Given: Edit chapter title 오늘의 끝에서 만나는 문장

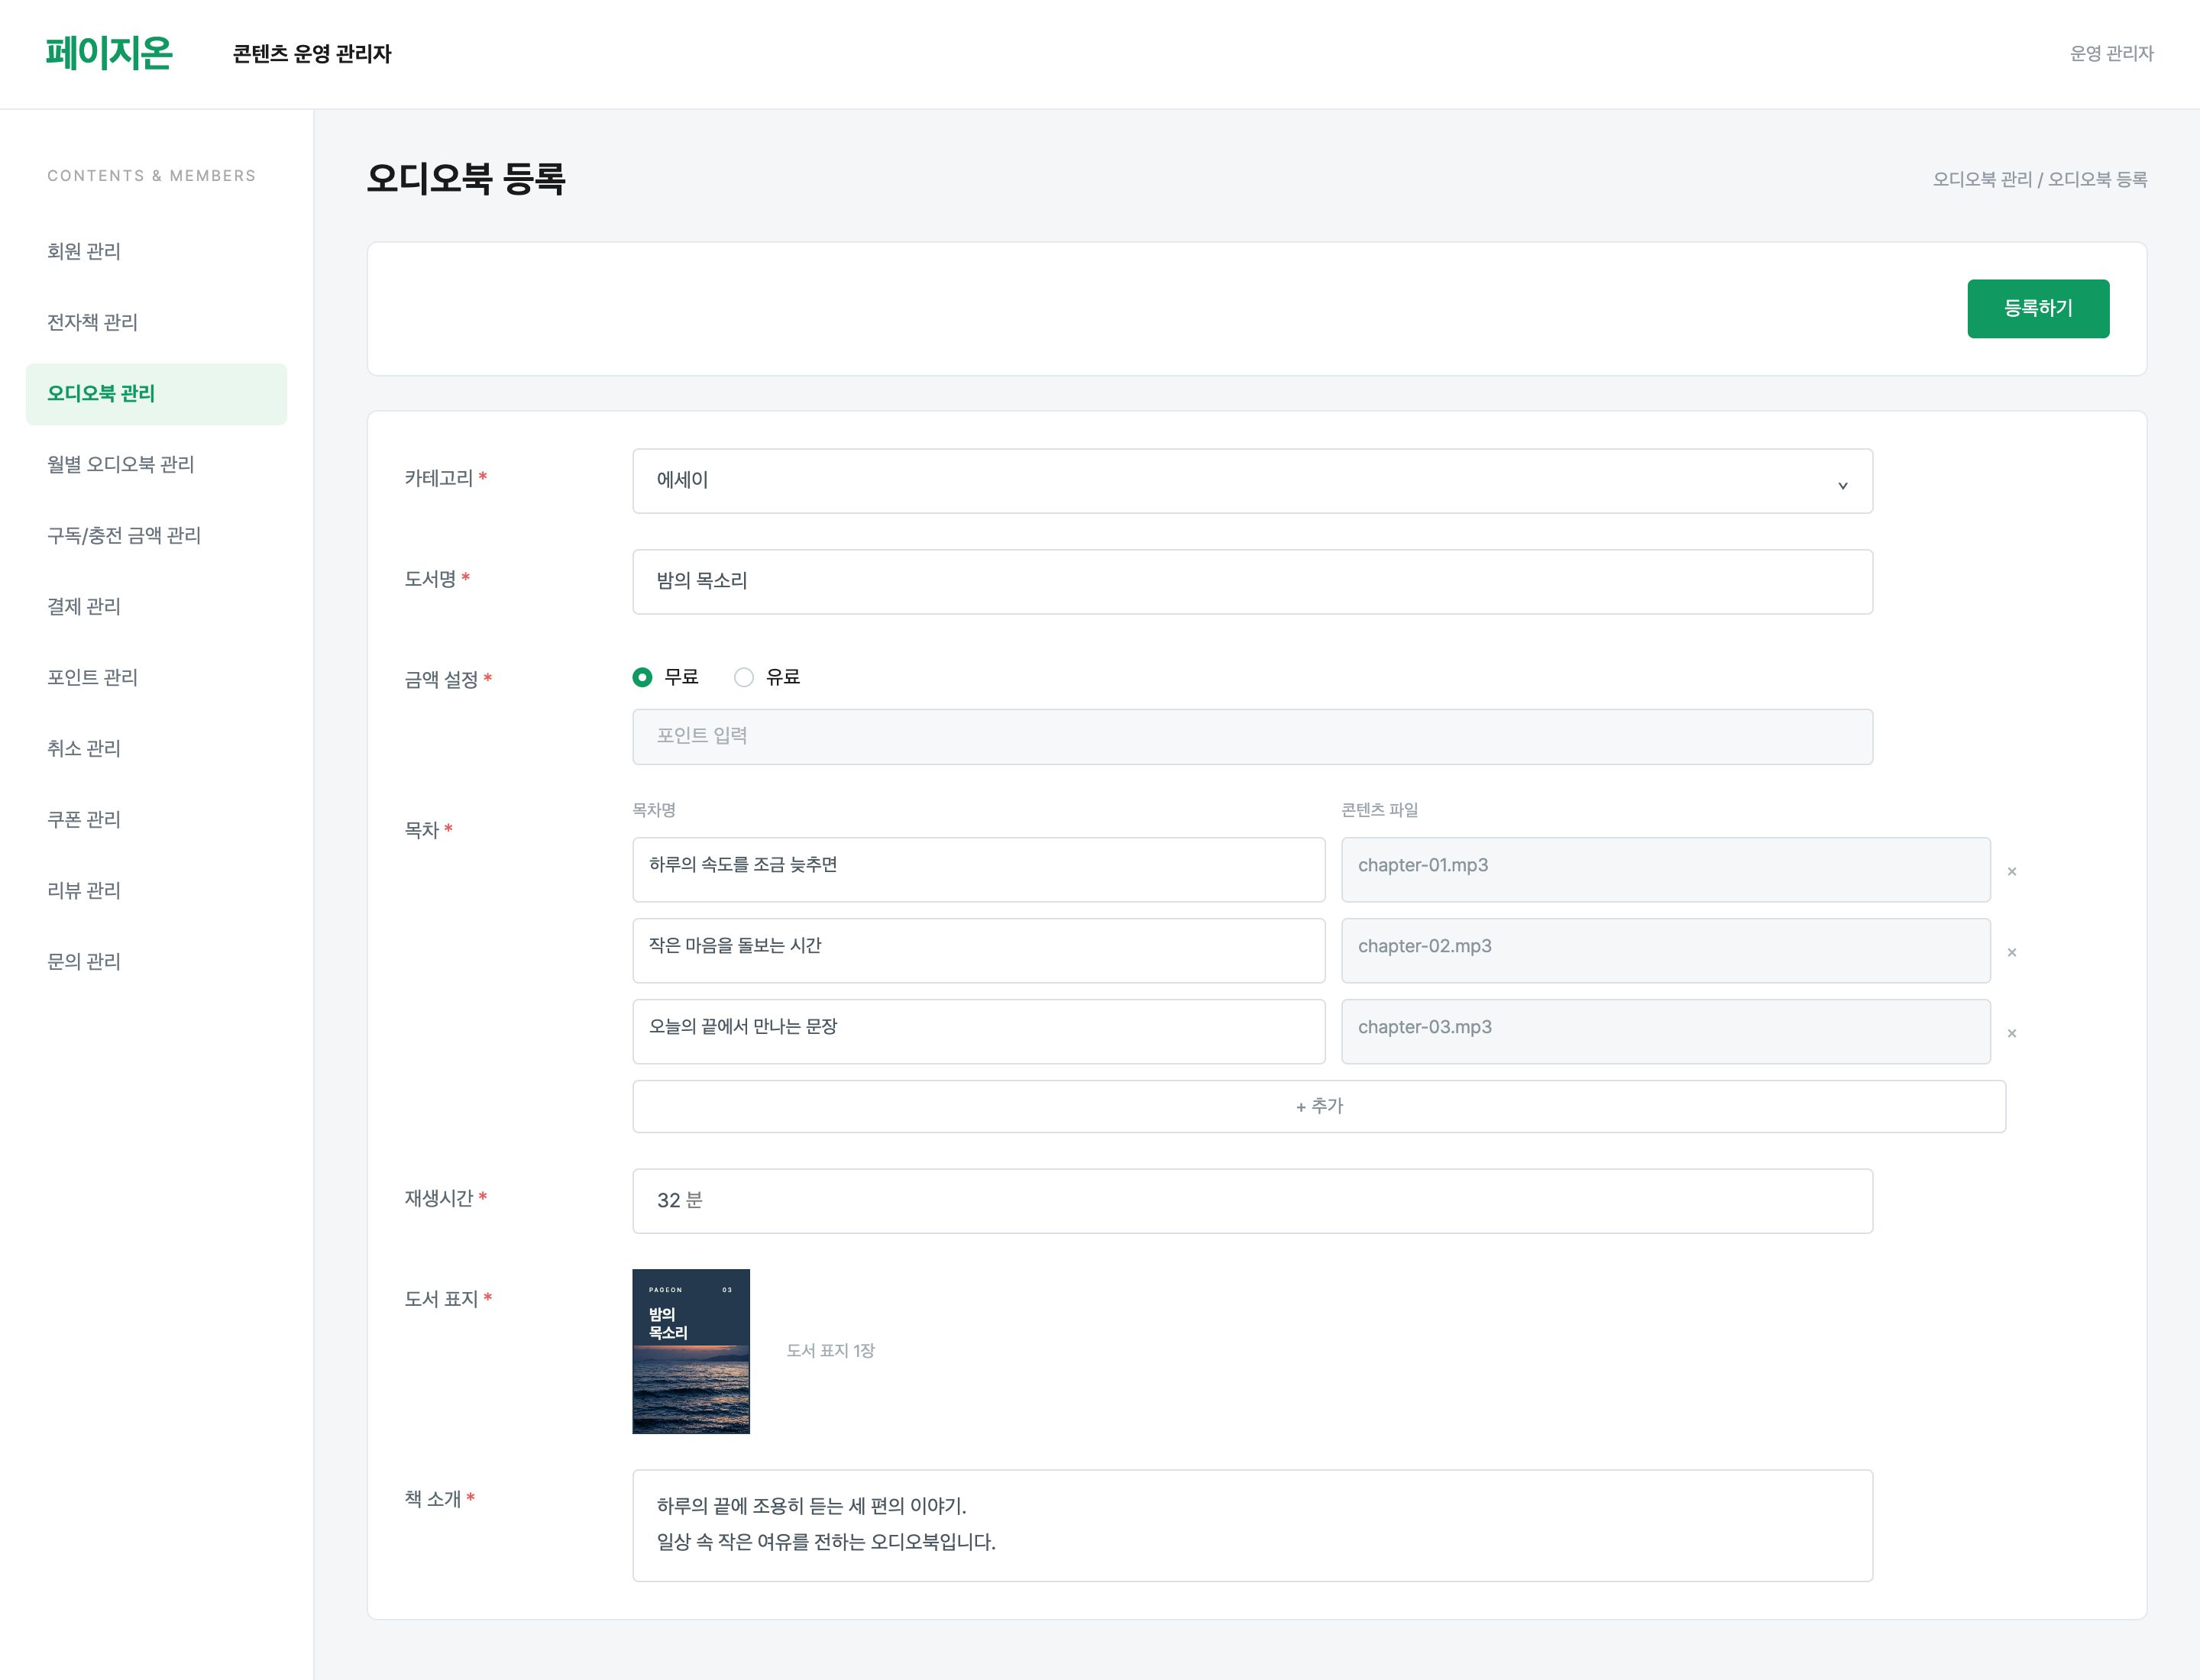Looking at the screenshot, I should pyautogui.click(x=979, y=1031).
